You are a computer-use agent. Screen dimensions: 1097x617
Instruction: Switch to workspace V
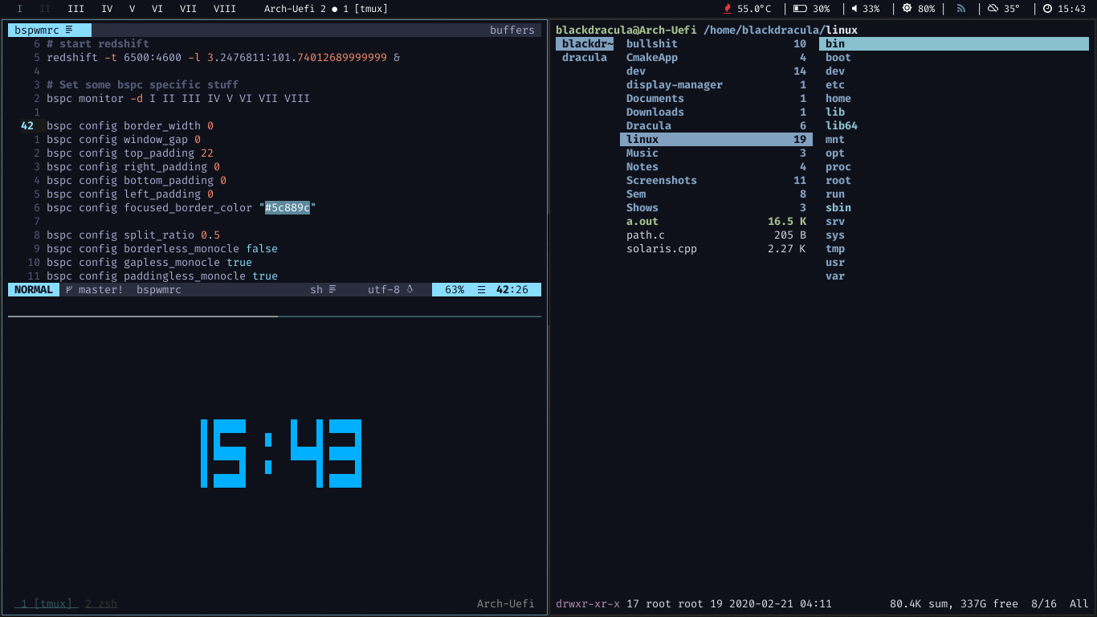pos(132,9)
